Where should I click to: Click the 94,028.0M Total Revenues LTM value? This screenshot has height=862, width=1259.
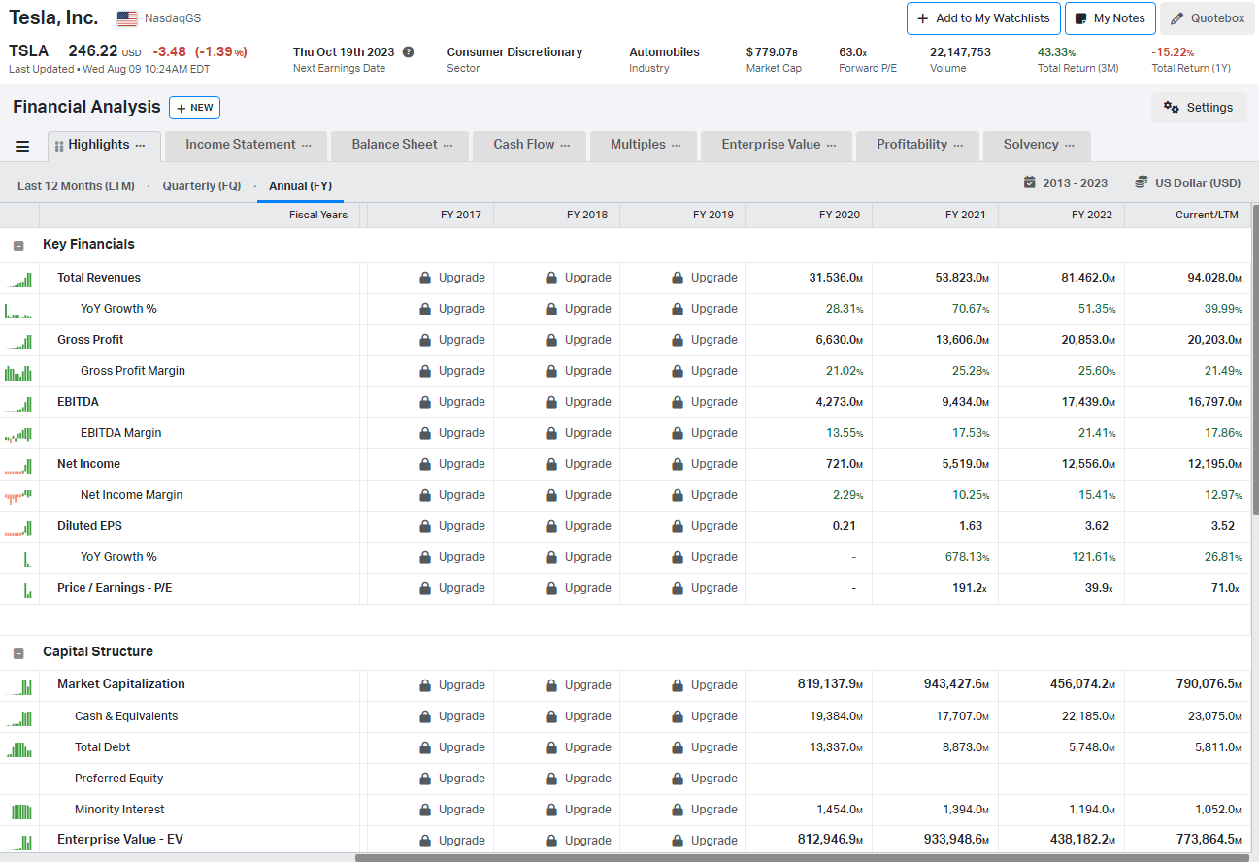coord(1214,278)
